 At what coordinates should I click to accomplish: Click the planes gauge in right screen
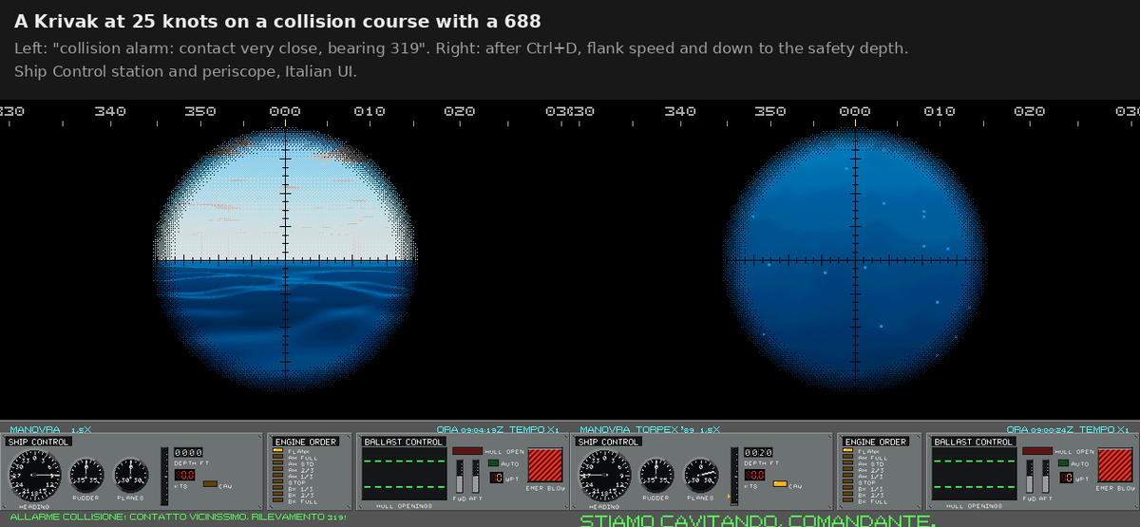[x=701, y=474]
